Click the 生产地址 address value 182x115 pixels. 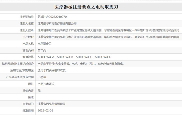tap(108, 37)
